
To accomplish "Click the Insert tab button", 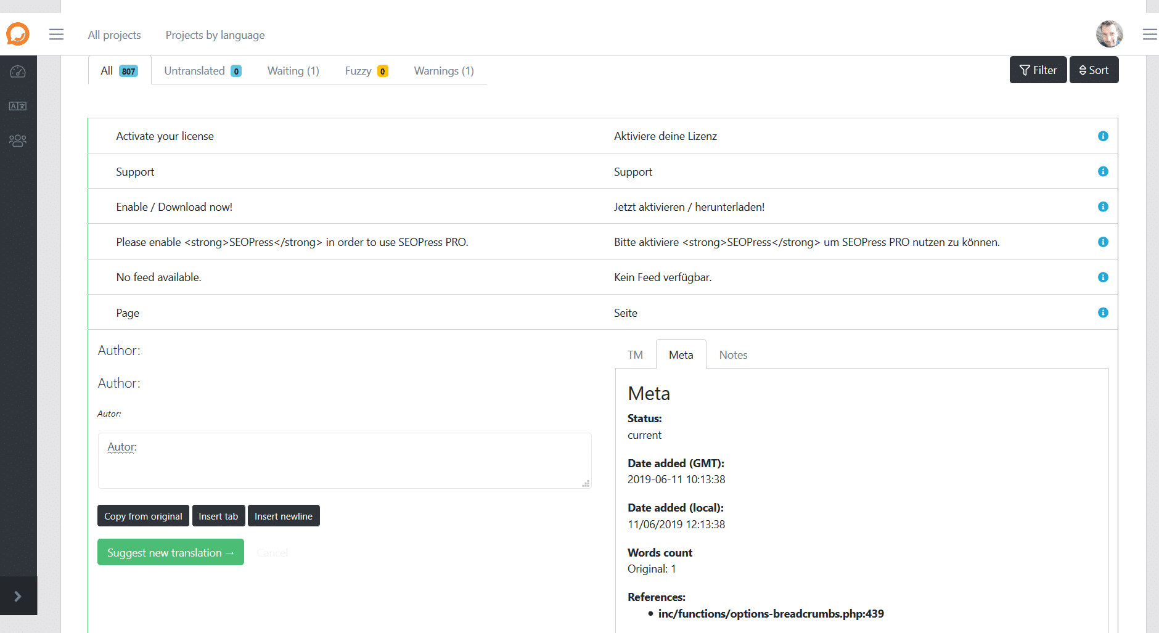I will [x=218, y=516].
